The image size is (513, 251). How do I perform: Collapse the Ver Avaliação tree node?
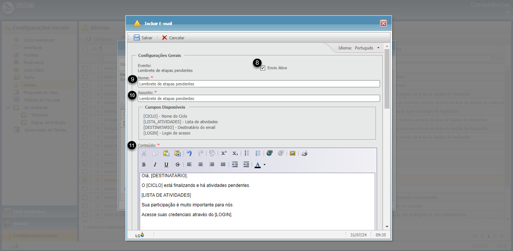8,108
